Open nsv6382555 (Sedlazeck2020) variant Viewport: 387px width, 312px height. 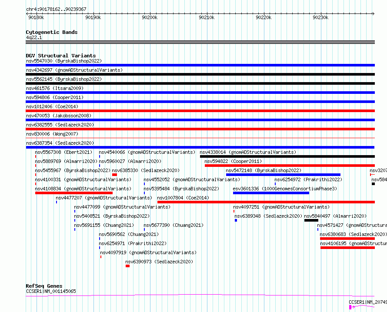point(60,125)
